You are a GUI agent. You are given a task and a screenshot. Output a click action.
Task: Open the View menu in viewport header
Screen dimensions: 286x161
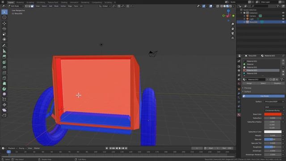pos(38,6)
